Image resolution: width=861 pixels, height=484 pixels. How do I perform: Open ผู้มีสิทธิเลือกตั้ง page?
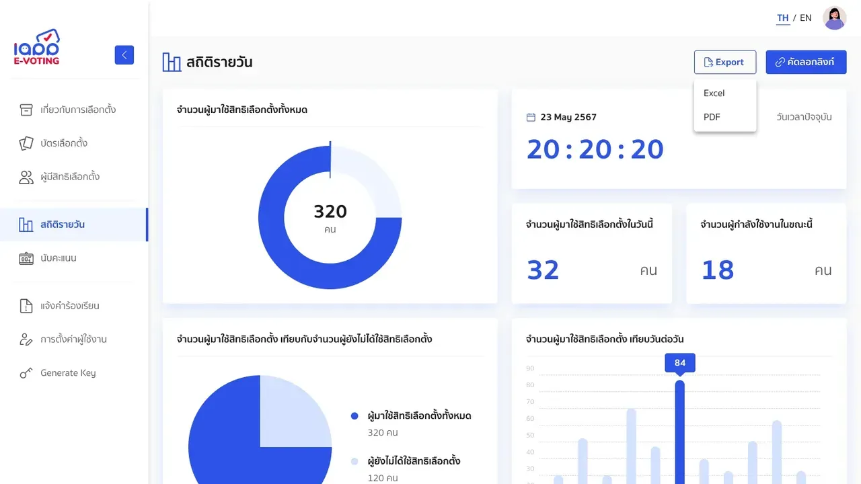tap(74, 177)
